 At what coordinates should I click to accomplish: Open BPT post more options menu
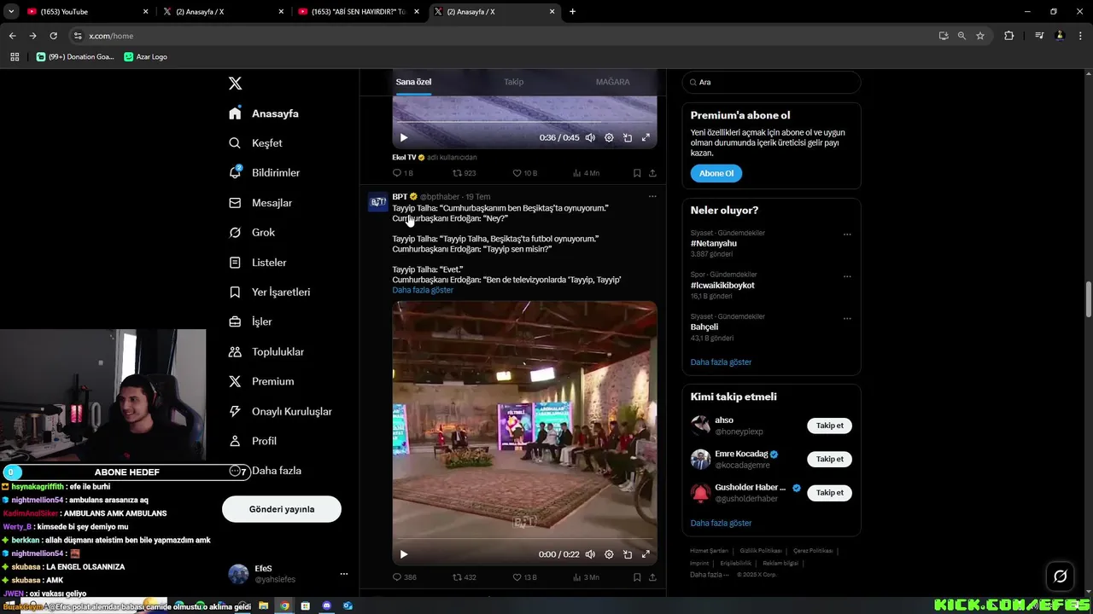[x=652, y=196]
